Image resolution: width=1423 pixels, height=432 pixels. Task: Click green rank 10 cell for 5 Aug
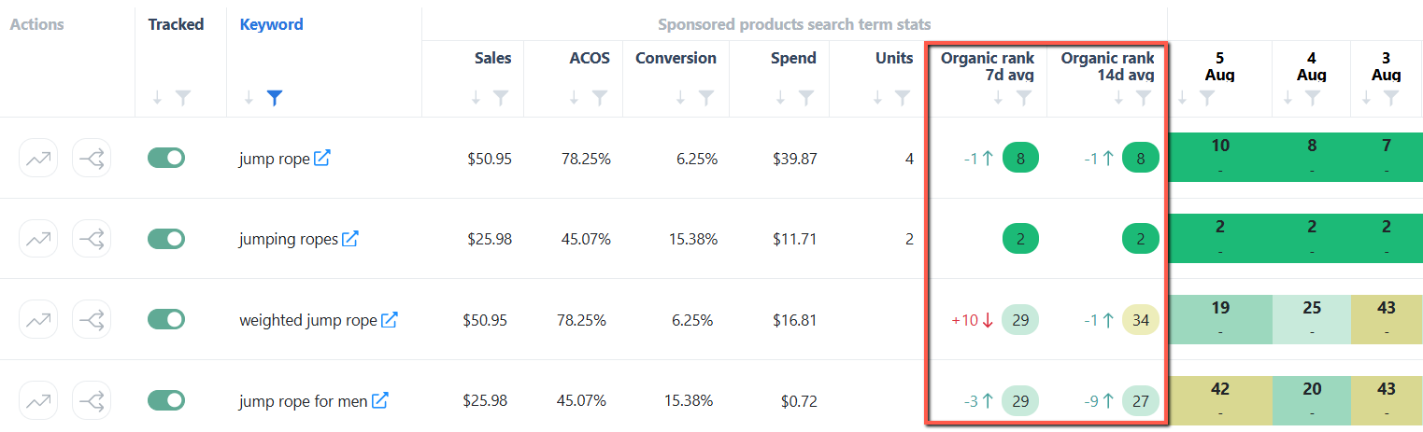click(1219, 157)
